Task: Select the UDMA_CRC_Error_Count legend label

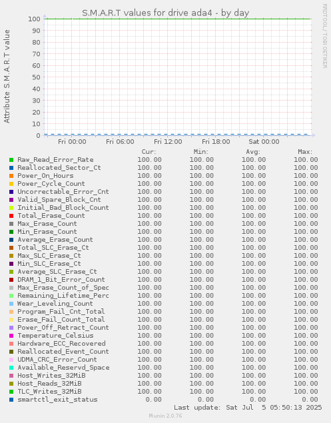Action: [57, 360]
